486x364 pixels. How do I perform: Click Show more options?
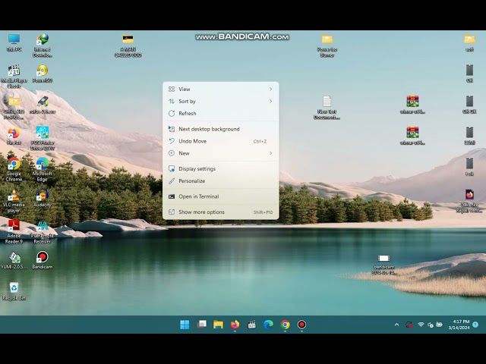(x=221, y=212)
